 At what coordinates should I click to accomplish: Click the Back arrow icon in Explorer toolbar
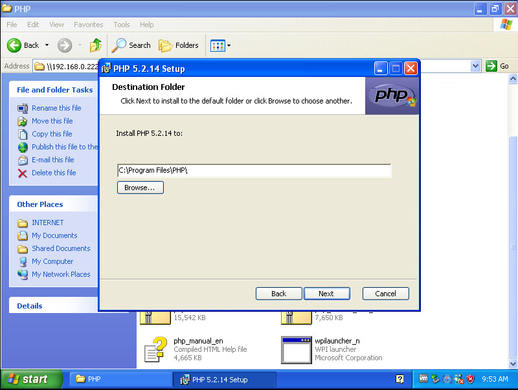(14, 45)
